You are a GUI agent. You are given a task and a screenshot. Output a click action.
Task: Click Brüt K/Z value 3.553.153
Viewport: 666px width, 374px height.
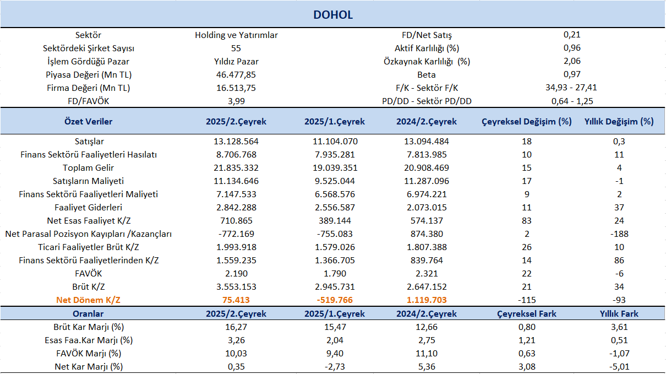click(x=236, y=286)
